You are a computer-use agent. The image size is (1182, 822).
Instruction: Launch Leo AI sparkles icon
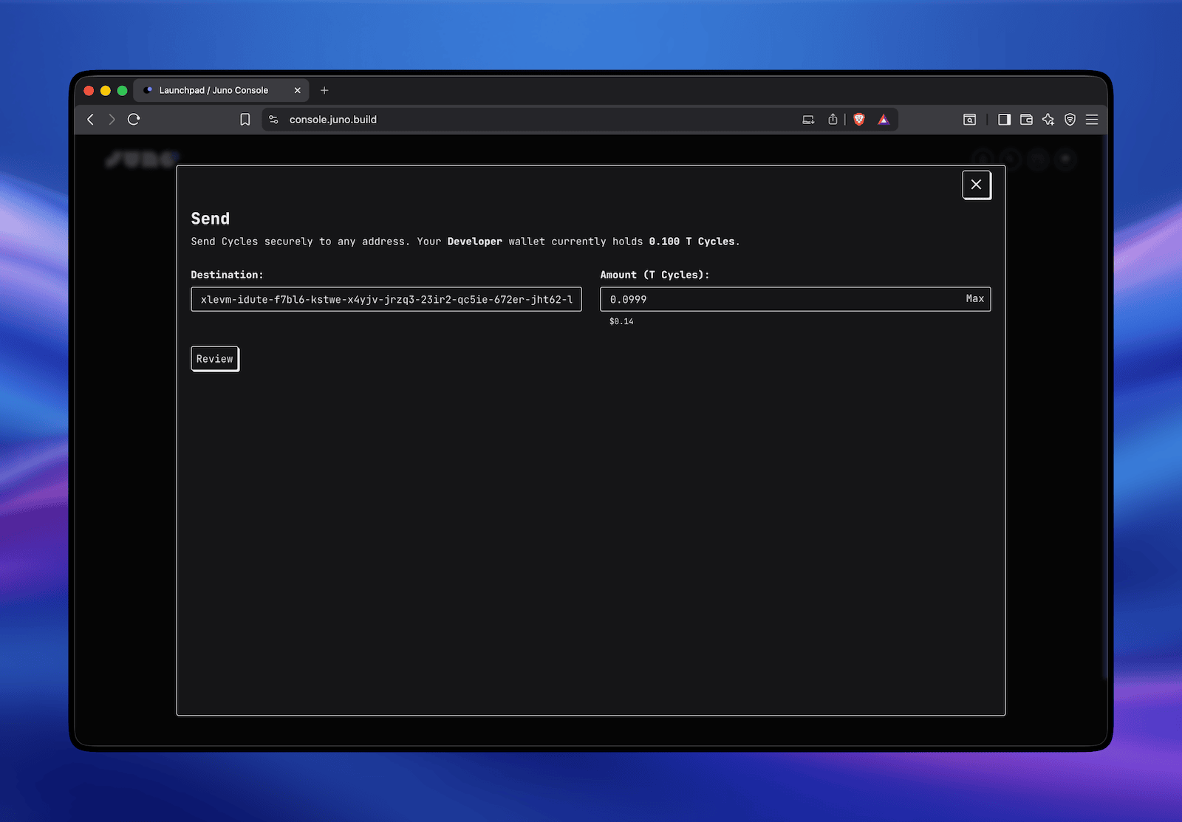point(1048,119)
